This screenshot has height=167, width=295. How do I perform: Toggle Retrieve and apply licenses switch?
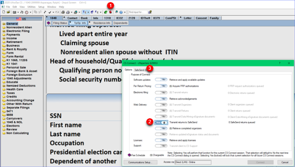tap(161, 140)
